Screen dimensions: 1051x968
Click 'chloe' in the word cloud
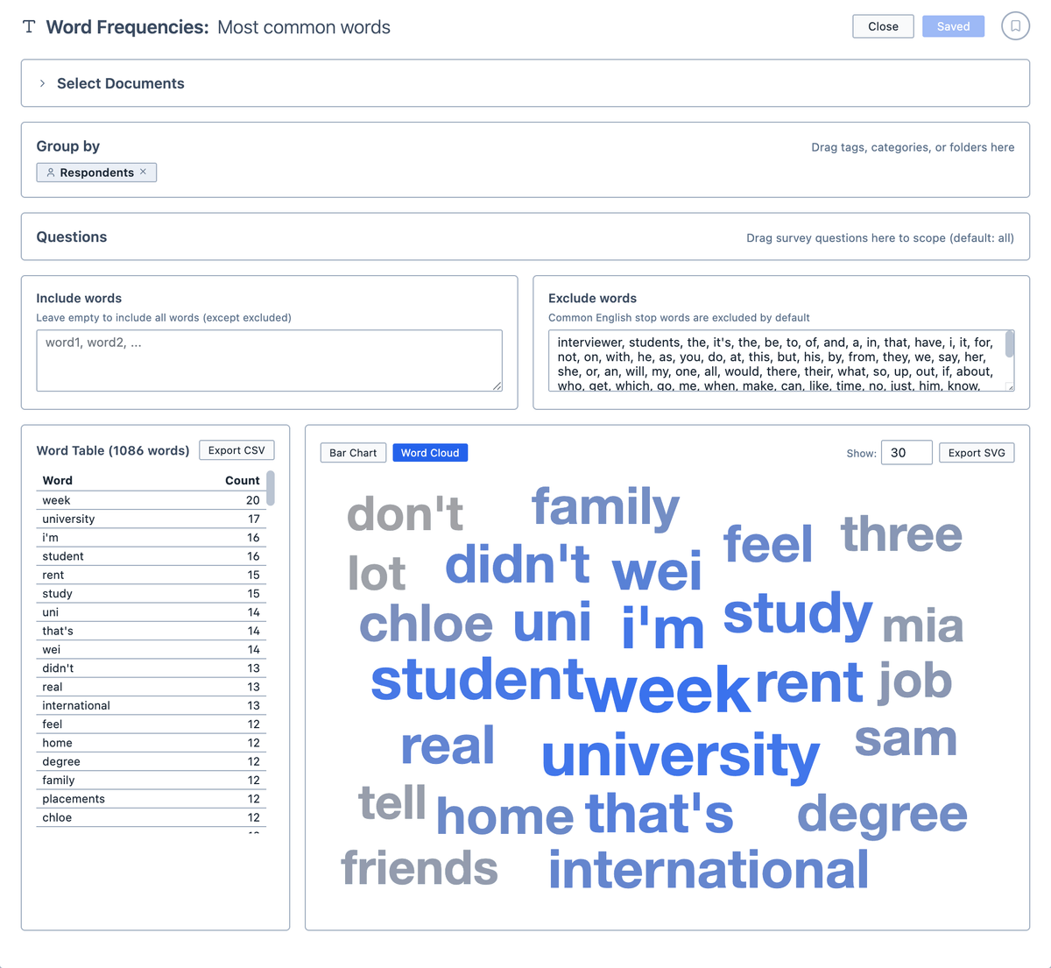(426, 624)
